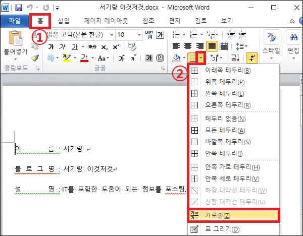
Task: Open the Change Case Aa menu
Action: pyautogui.click(x=103, y=58)
